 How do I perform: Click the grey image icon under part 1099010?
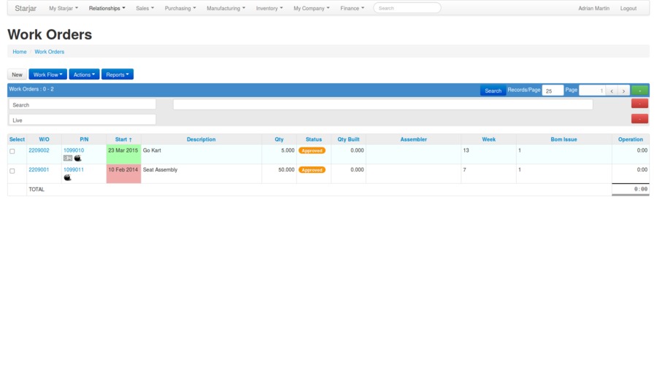coord(68,158)
